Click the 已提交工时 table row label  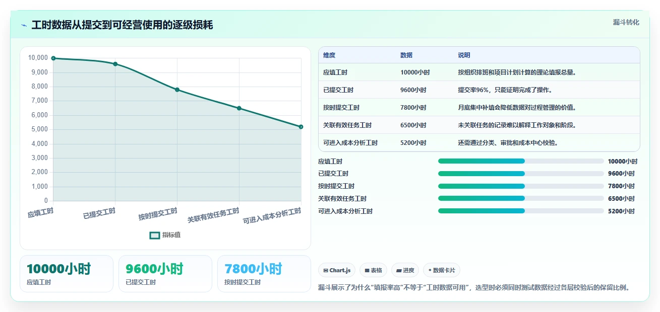pyautogui.click(x=338, y=90)
